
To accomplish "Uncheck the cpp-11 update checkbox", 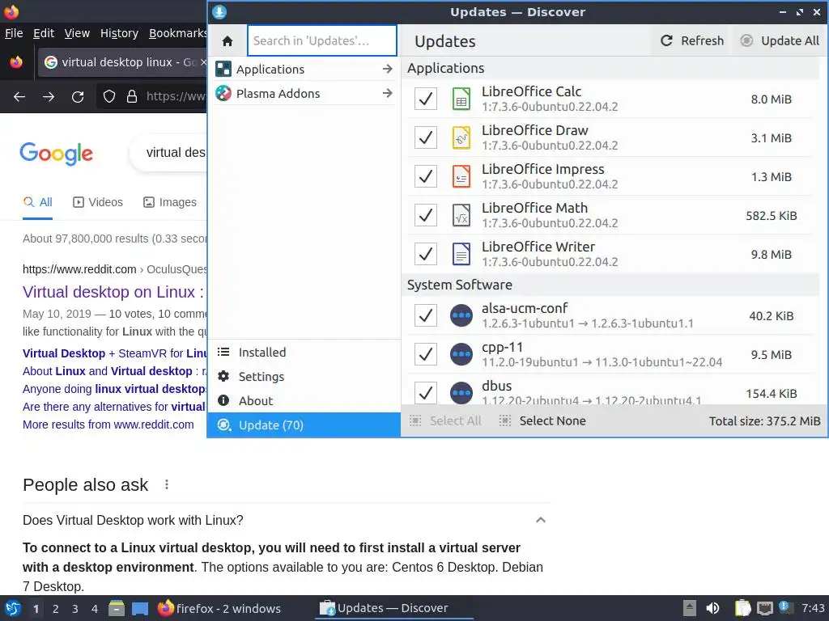I will pos(426,354).
